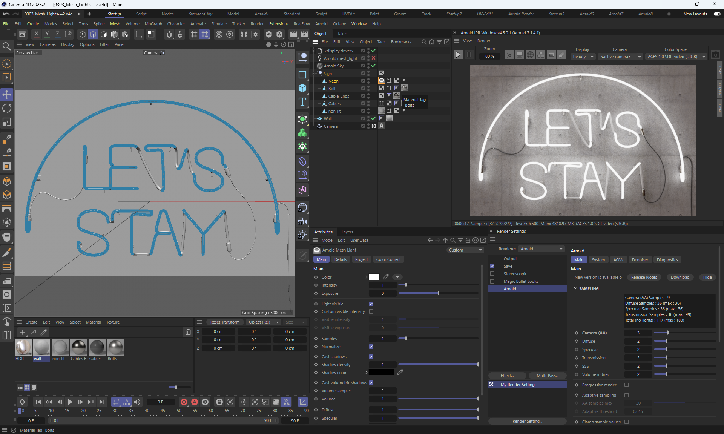Click the Text spline tool icon
This screenshot has height=434, width=724.
pyautogui.click(x=302, y=102)
